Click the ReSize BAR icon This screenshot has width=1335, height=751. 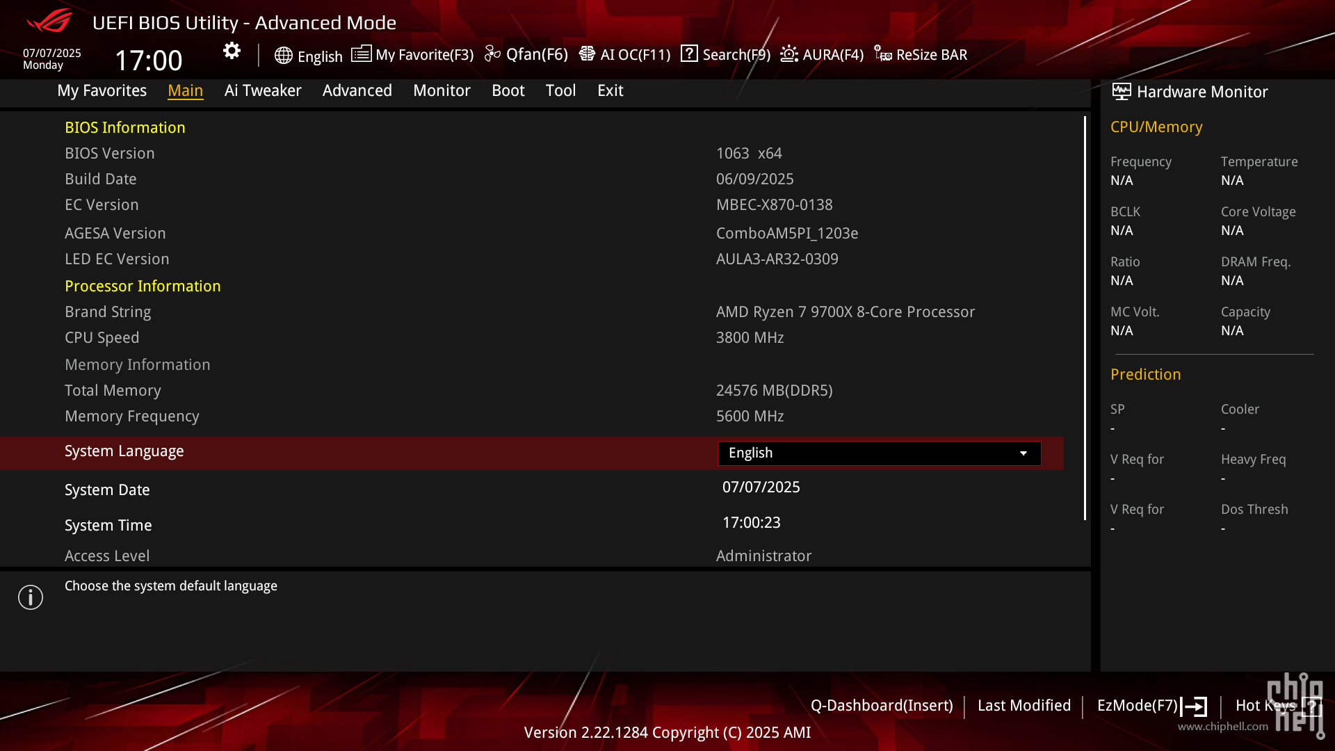pyautogui.click(x=883, y=54)
